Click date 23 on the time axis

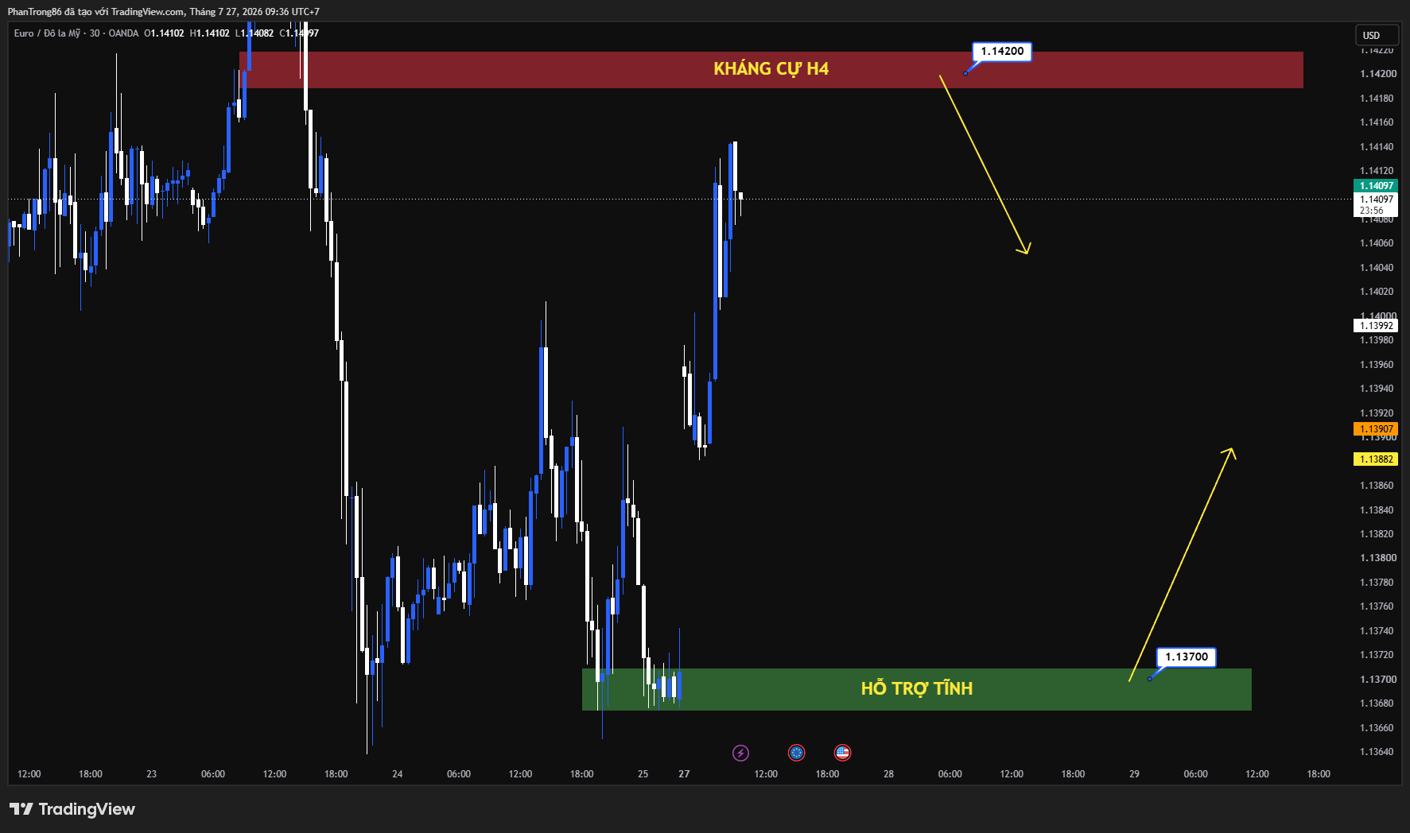point(152,774)
